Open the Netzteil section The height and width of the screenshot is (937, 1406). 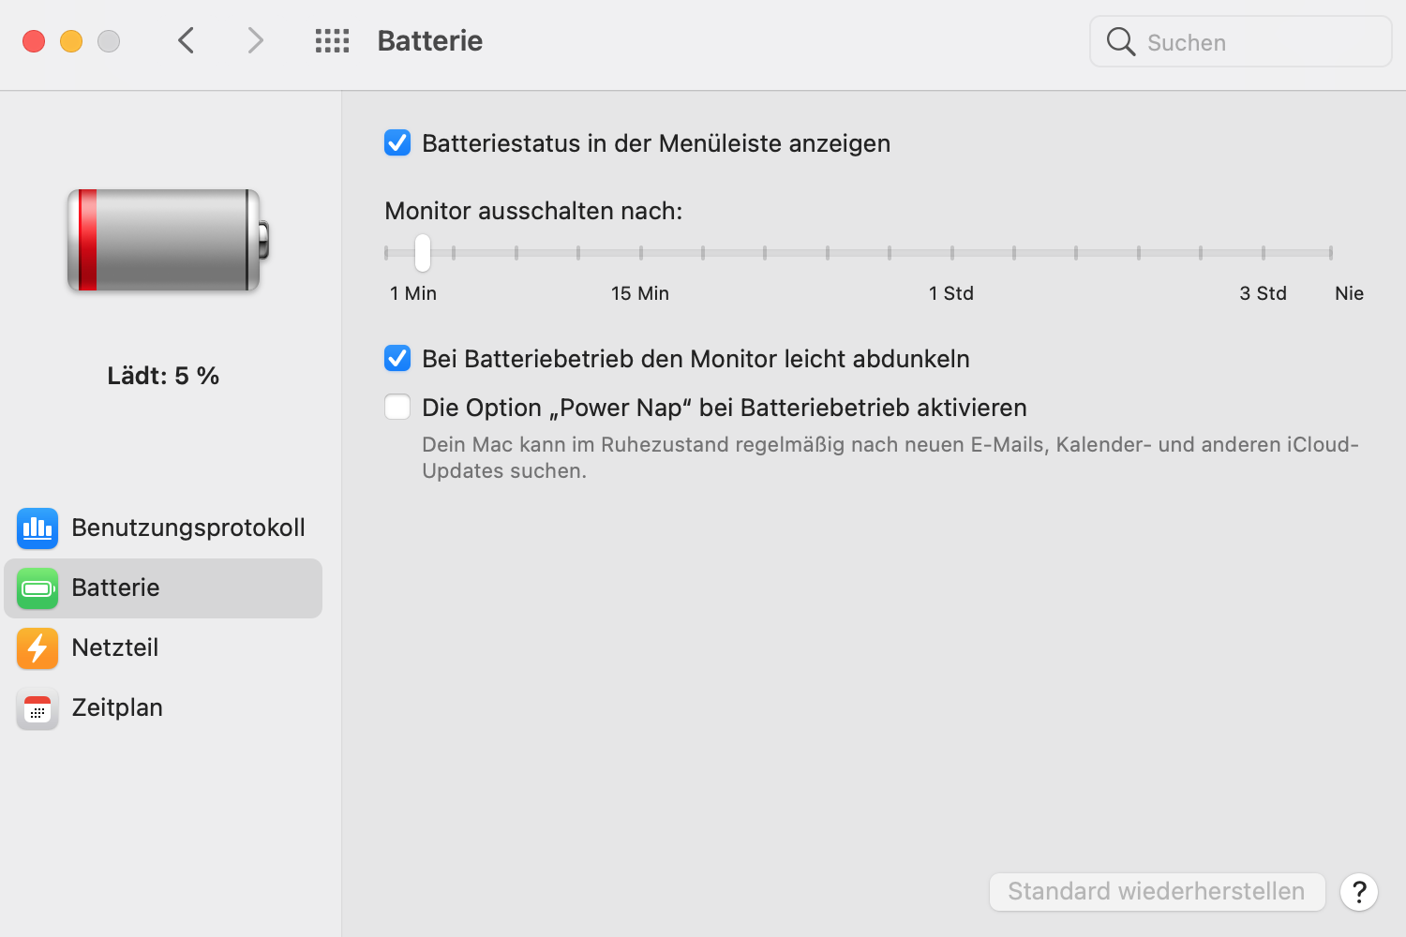115,648
